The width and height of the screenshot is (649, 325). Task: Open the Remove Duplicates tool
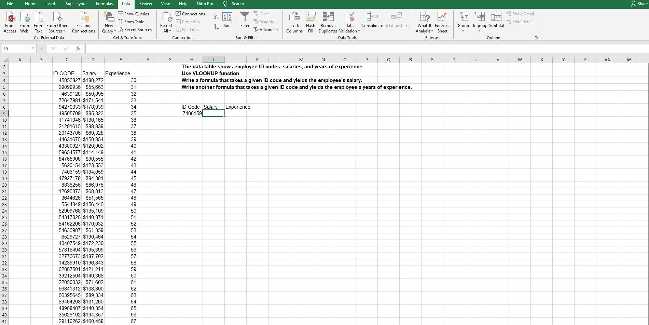coord(328,22)
